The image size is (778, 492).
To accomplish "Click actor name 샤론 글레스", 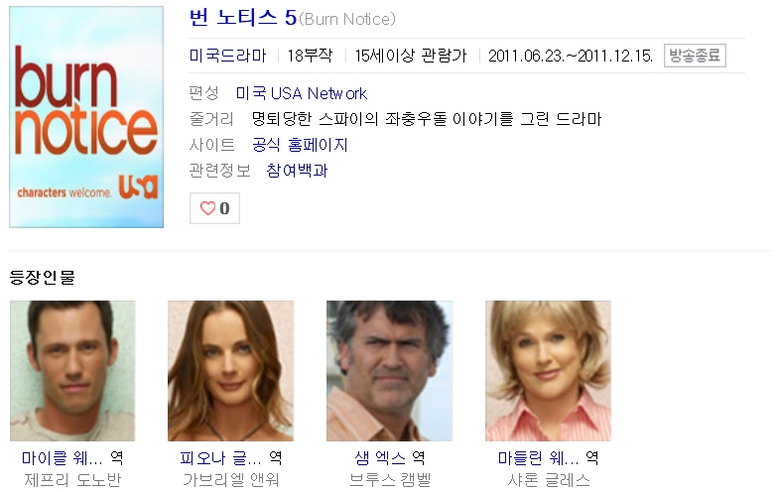I will pyautogui.click(x=548, y=480).
